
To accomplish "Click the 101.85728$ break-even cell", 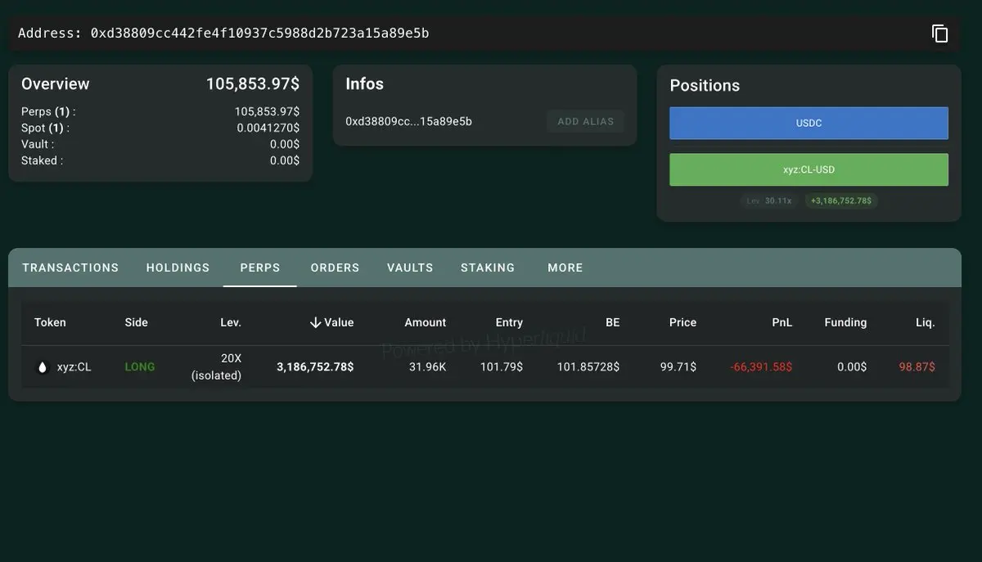I will pos(588,367).
